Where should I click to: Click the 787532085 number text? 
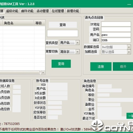pos(12,124)
